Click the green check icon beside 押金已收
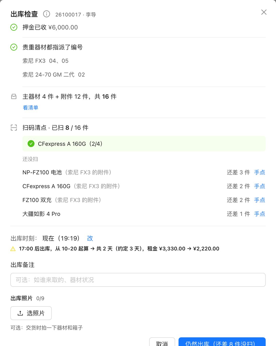The height and width of the screenshot is (346, 276). (x=14, y=27)
